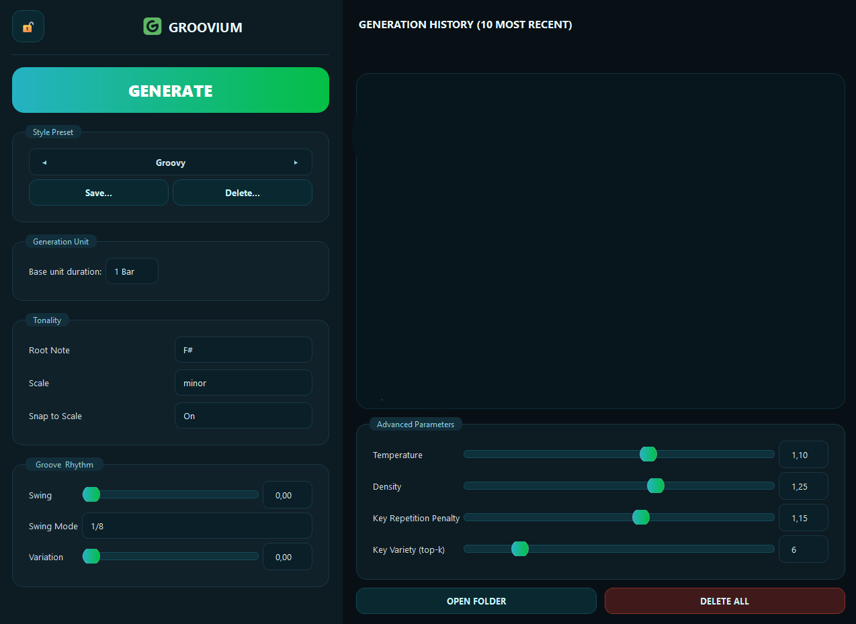Click the Temperature value field 1,10
Viewport: 856px width, 624px height.
(804, 455)
